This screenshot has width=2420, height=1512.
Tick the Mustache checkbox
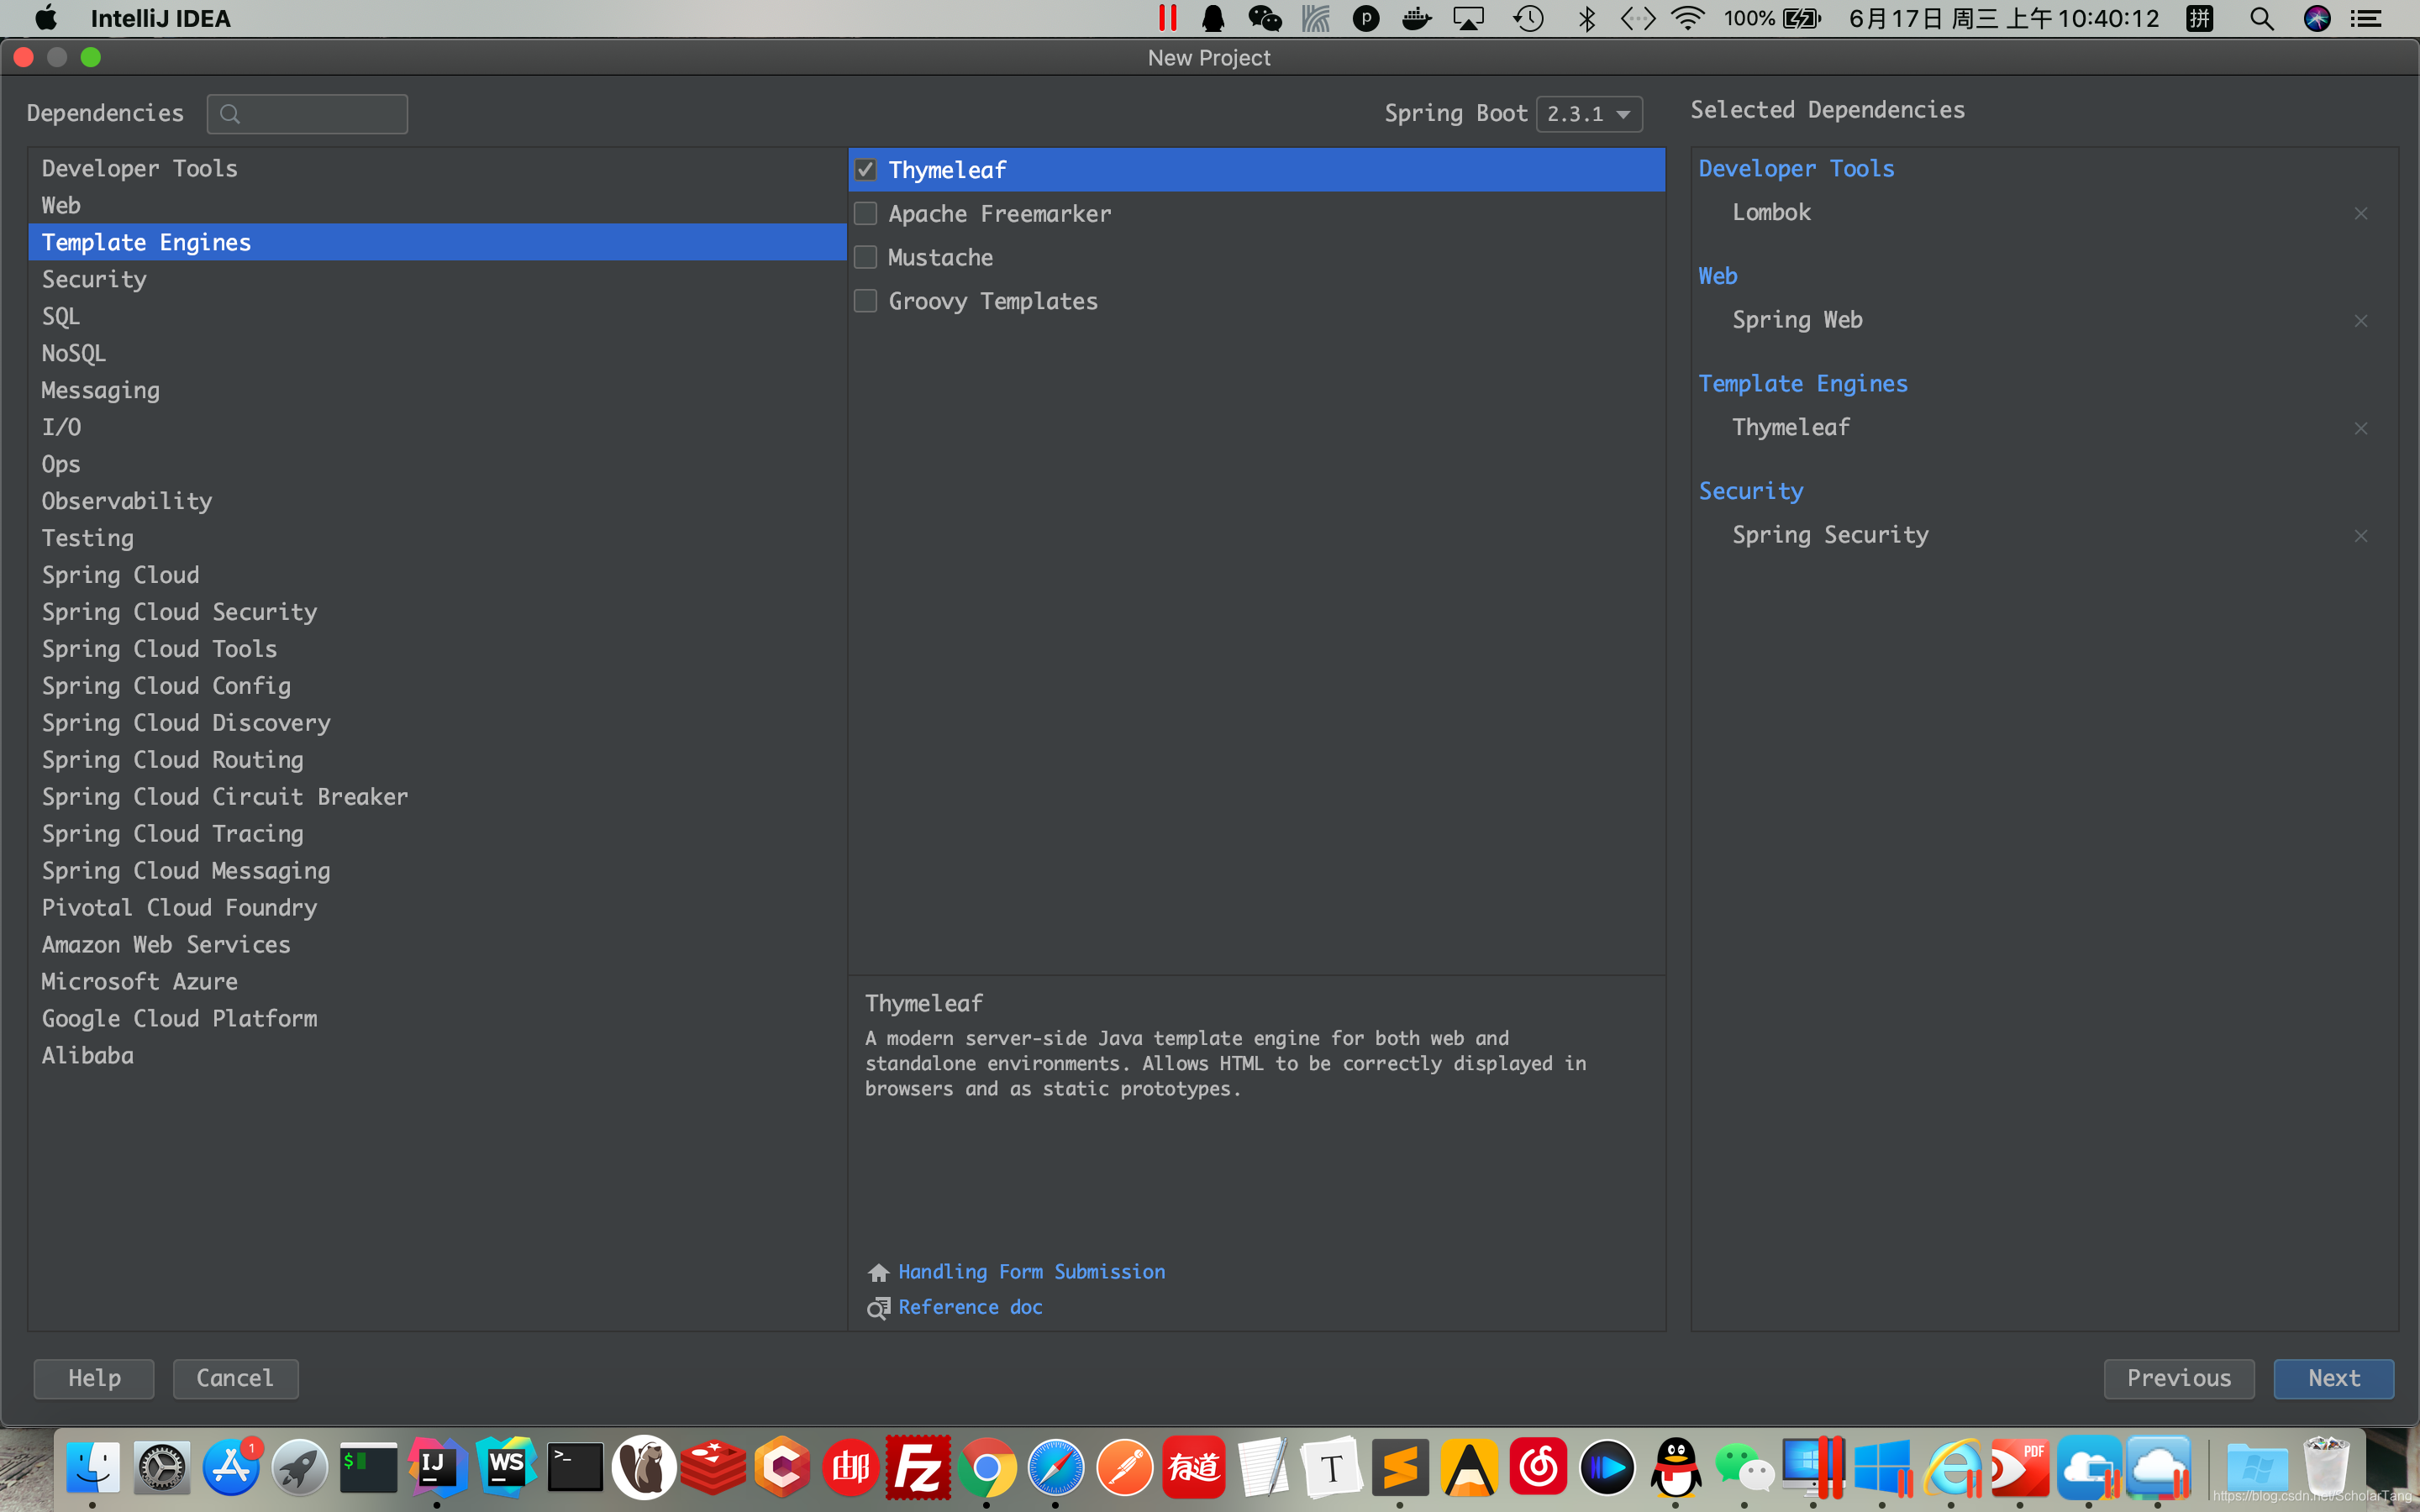point(865,258)
